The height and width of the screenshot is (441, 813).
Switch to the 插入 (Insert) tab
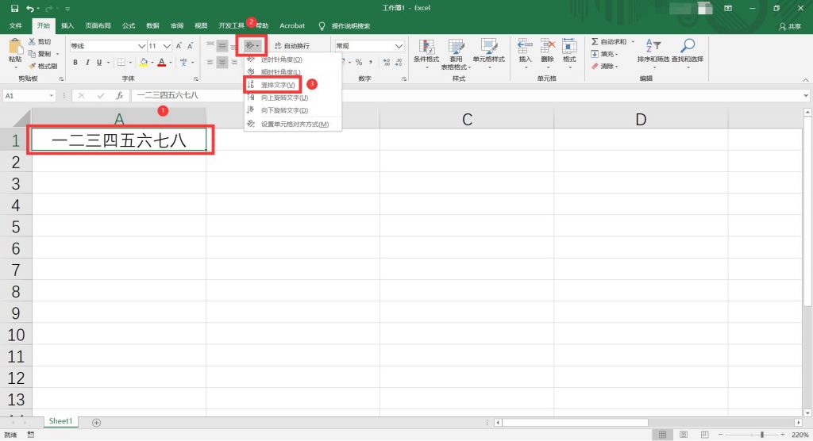pos(67,26)
